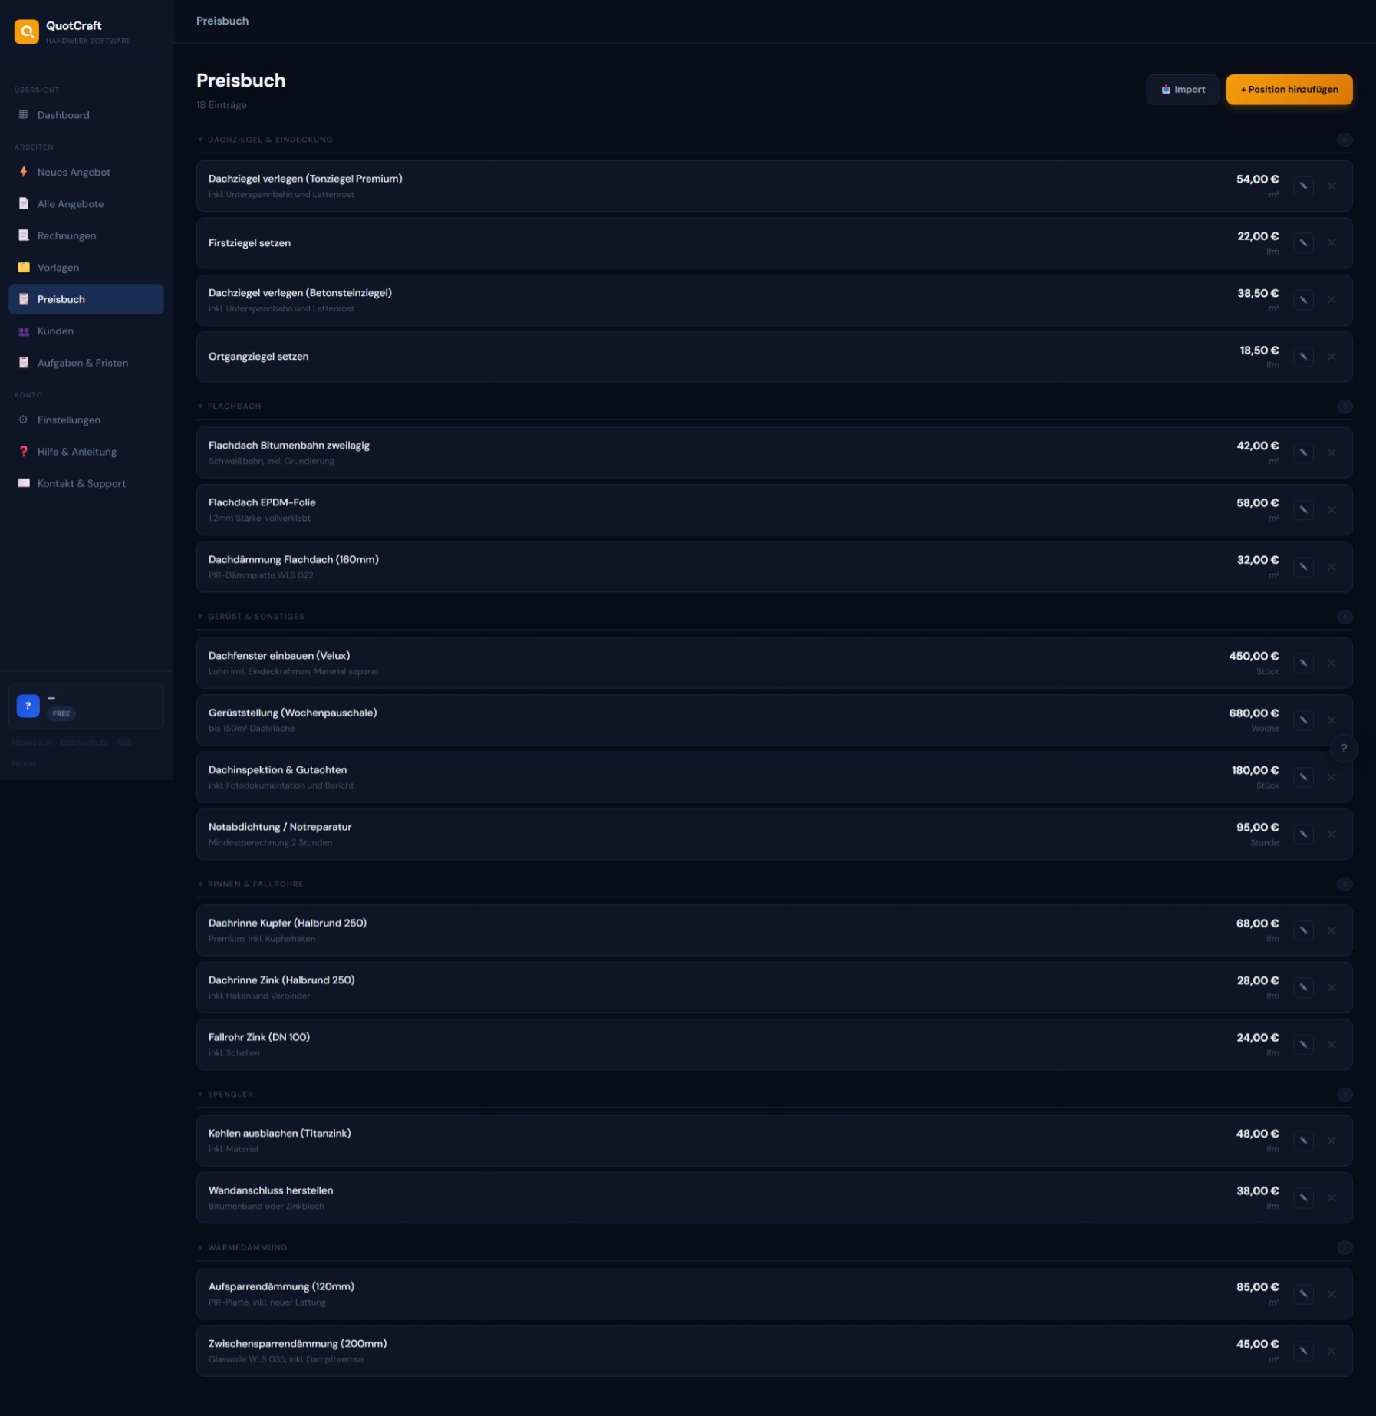Screen dimensions: 1376x1416
Task: Click the user avatar question-mark icon
Action: pos(28,705)
